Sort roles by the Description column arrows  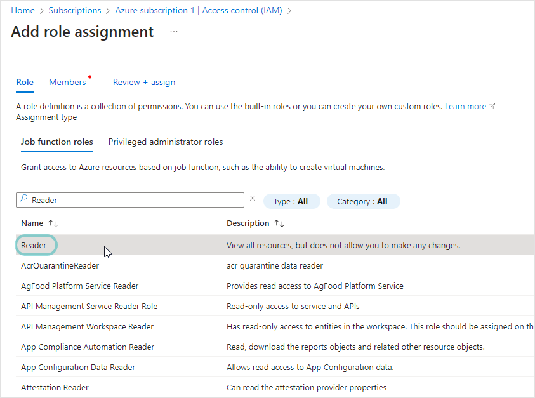[x=279, y=223]
